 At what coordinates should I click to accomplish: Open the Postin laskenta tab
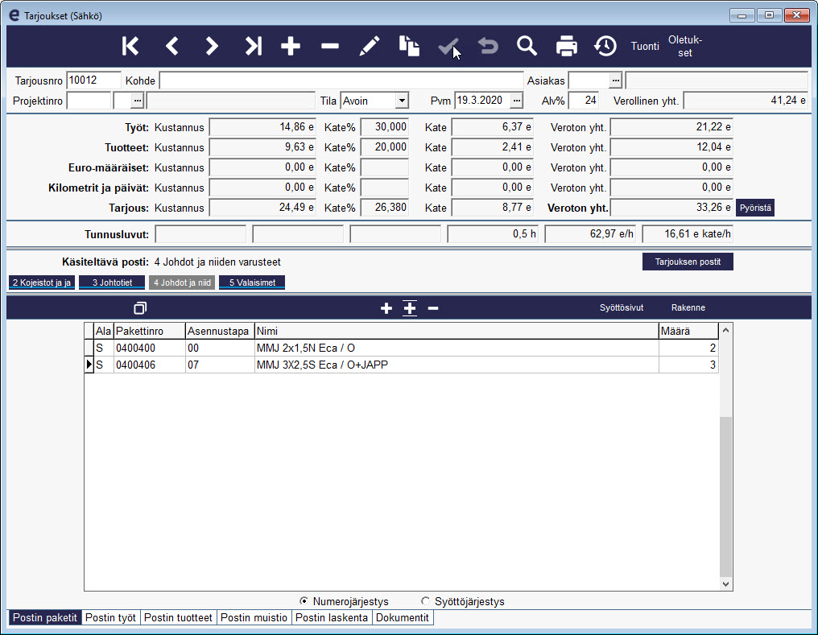click(331, 618)
